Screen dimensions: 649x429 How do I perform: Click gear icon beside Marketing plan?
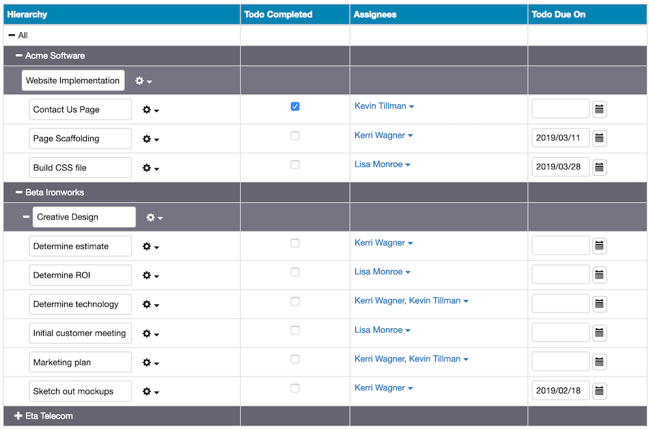(x=150, y=363)
